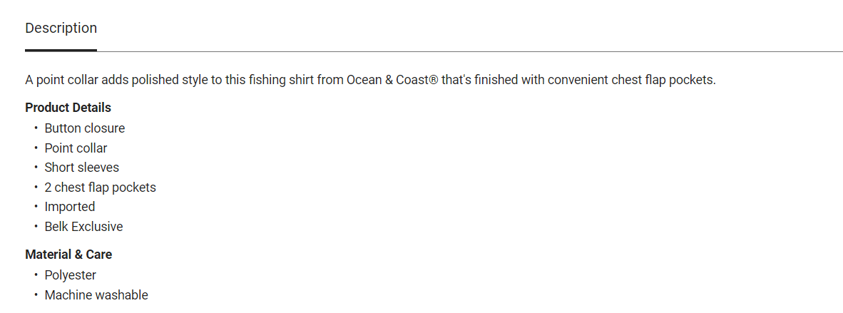This screenshot has width=843, height=313.
Task: Click the bullet before Button closure
Action: tap(36, 128)
